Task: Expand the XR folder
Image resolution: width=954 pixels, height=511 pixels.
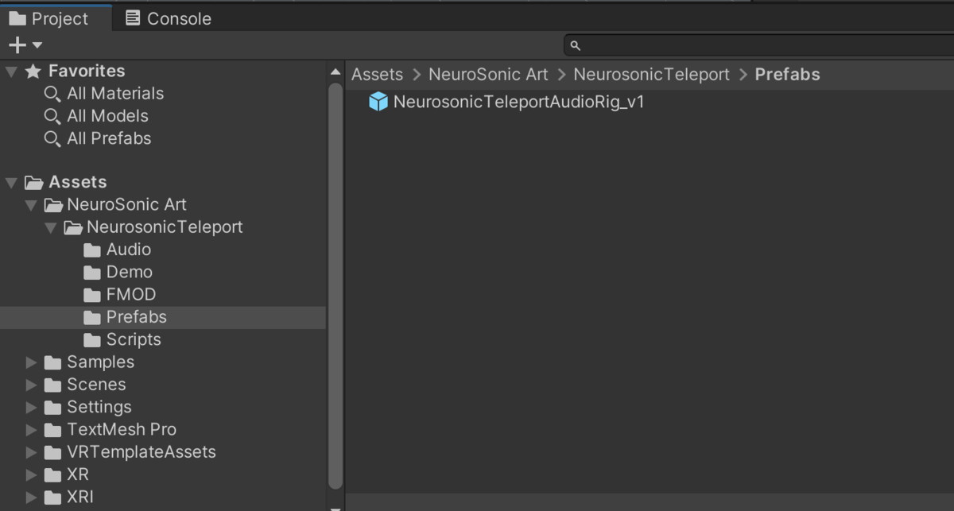Action: (x=31, y=474)
